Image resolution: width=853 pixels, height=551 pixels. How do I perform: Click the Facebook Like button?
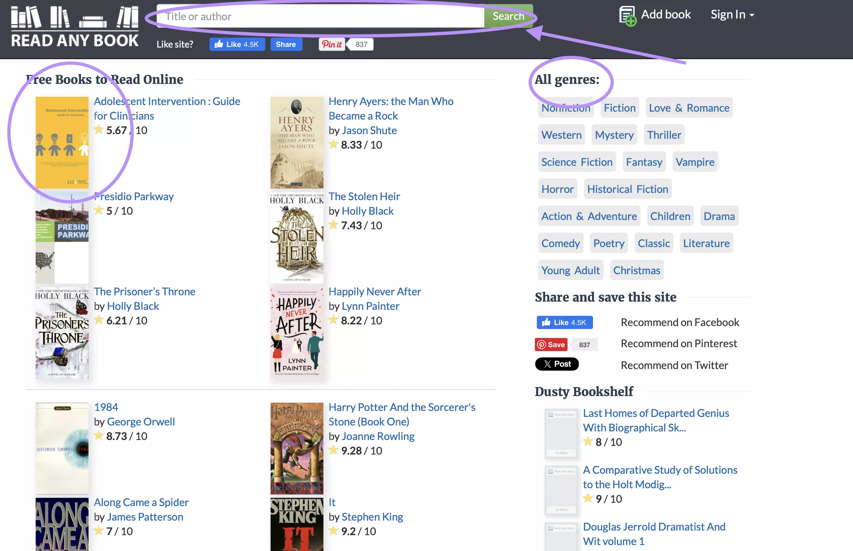click(x=237, y=44)
